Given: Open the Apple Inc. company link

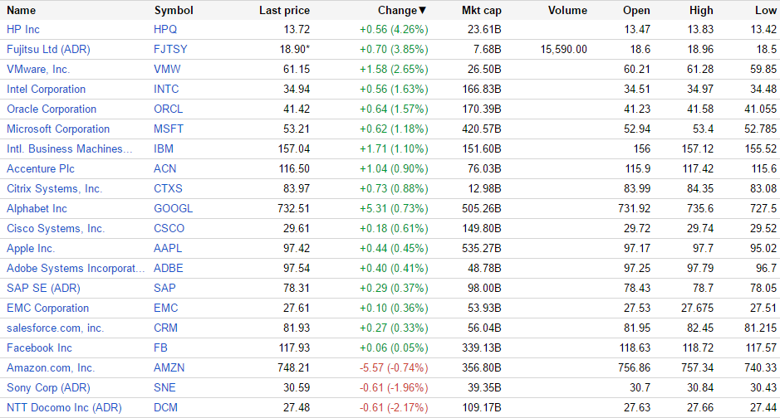Looking at the screenshot, I should [31, 248].
